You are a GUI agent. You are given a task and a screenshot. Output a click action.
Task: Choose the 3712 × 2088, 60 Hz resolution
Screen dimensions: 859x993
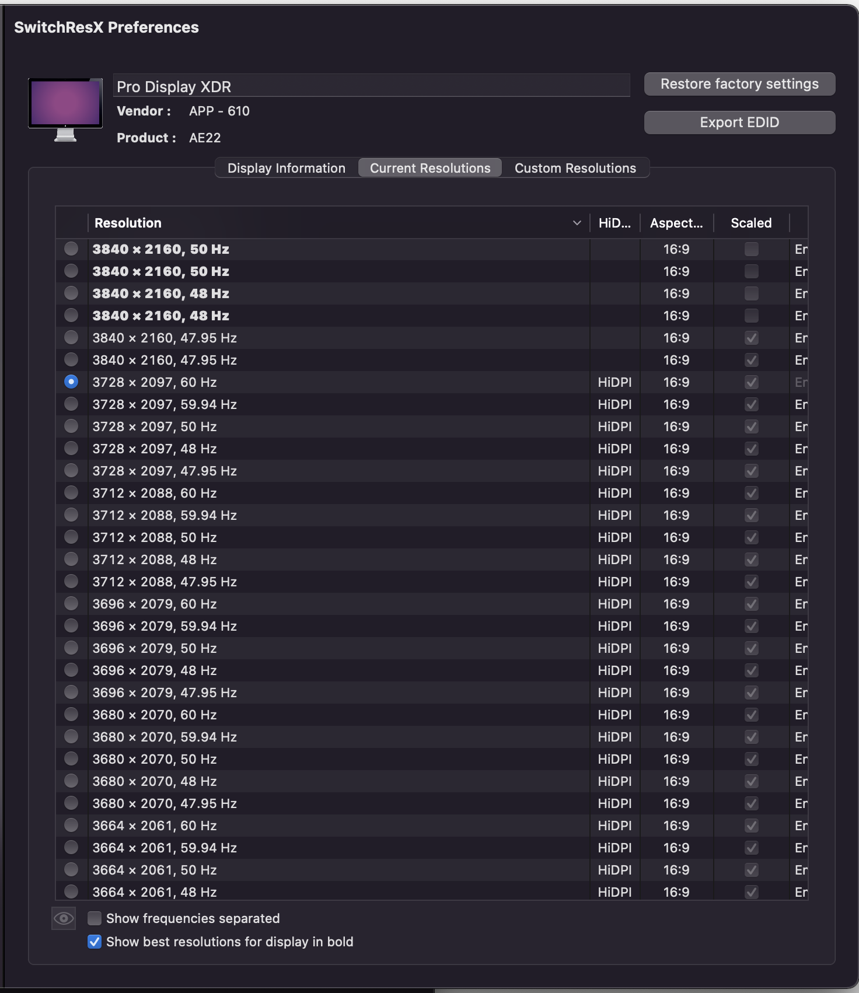click(71, 492)
